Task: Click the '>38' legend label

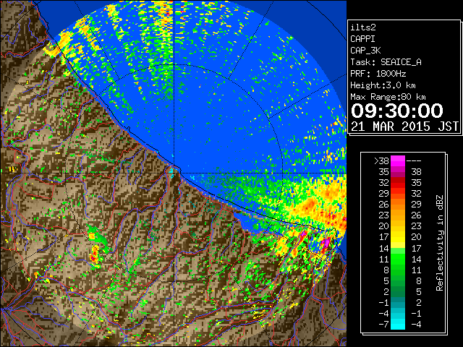Action: click(x=381, y=161)
